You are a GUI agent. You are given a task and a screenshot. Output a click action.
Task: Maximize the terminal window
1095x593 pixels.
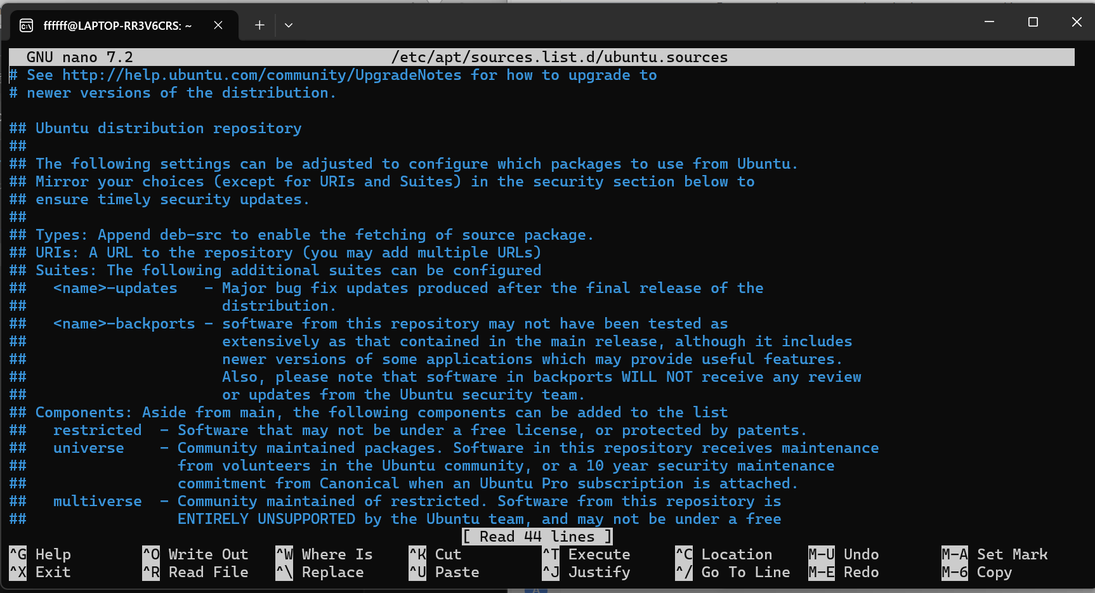1033,22
